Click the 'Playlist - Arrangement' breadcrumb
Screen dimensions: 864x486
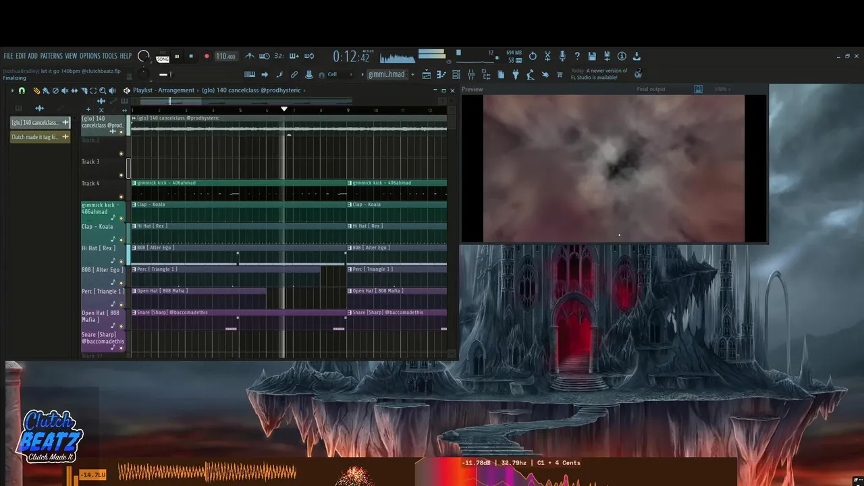tap(163, 90)
